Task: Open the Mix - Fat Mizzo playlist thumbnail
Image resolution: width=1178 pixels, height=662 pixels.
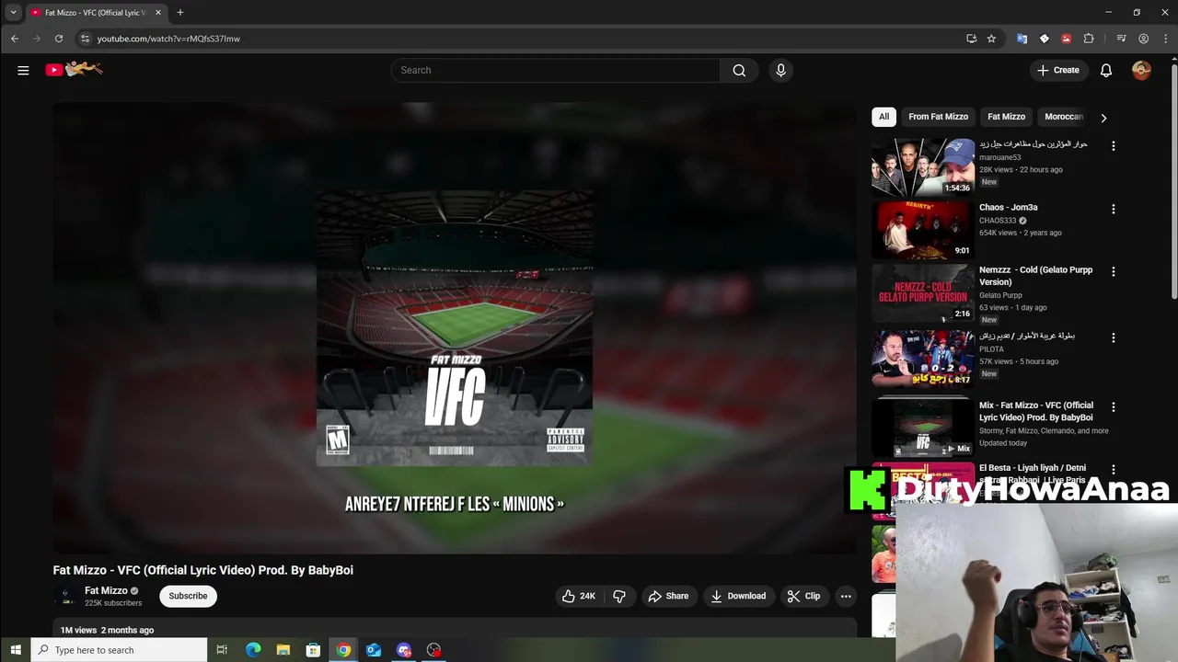Action: tap(922, 428)
